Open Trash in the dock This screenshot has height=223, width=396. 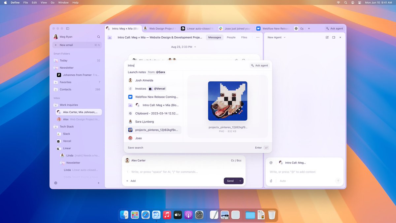[x=272, y=215]
